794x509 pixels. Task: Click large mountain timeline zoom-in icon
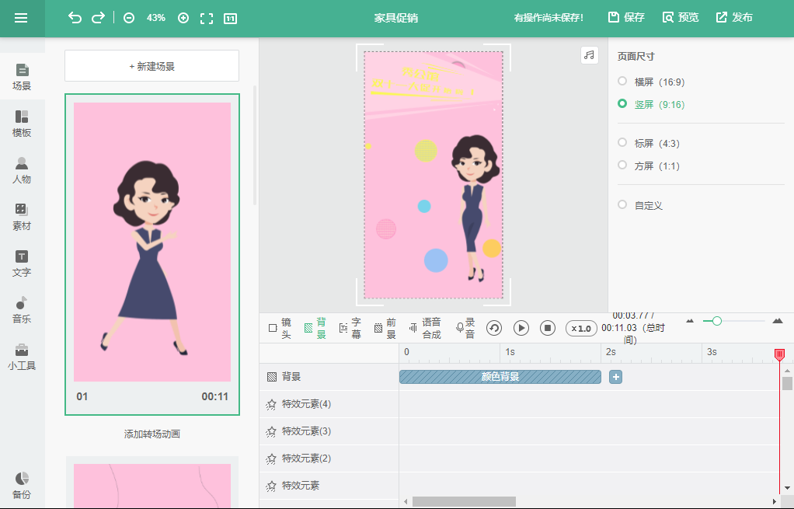(x=778, y=321)
